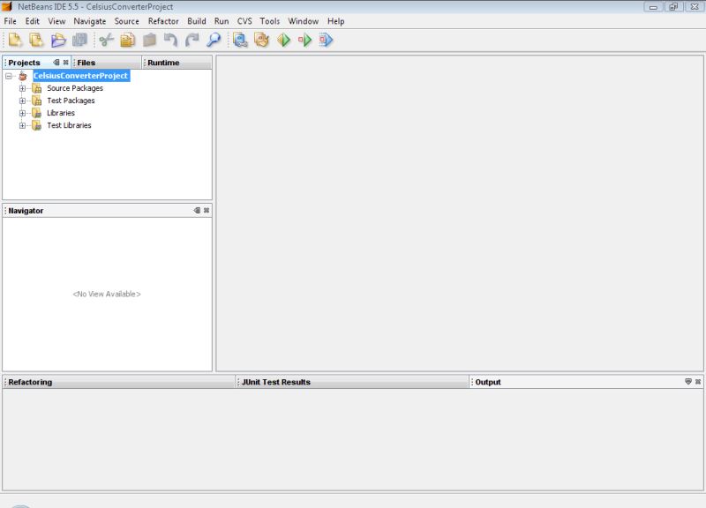Run the main project

282,38
